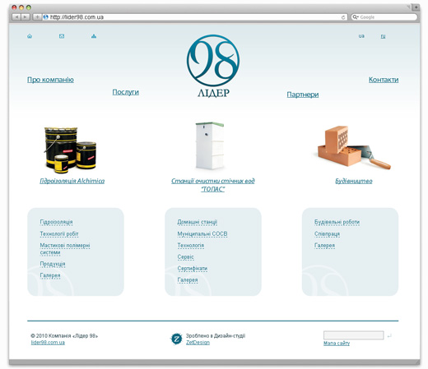Screen dimensions: 428x369
Task: Click the browser back arrow button
Action: [x=16, y=17]
